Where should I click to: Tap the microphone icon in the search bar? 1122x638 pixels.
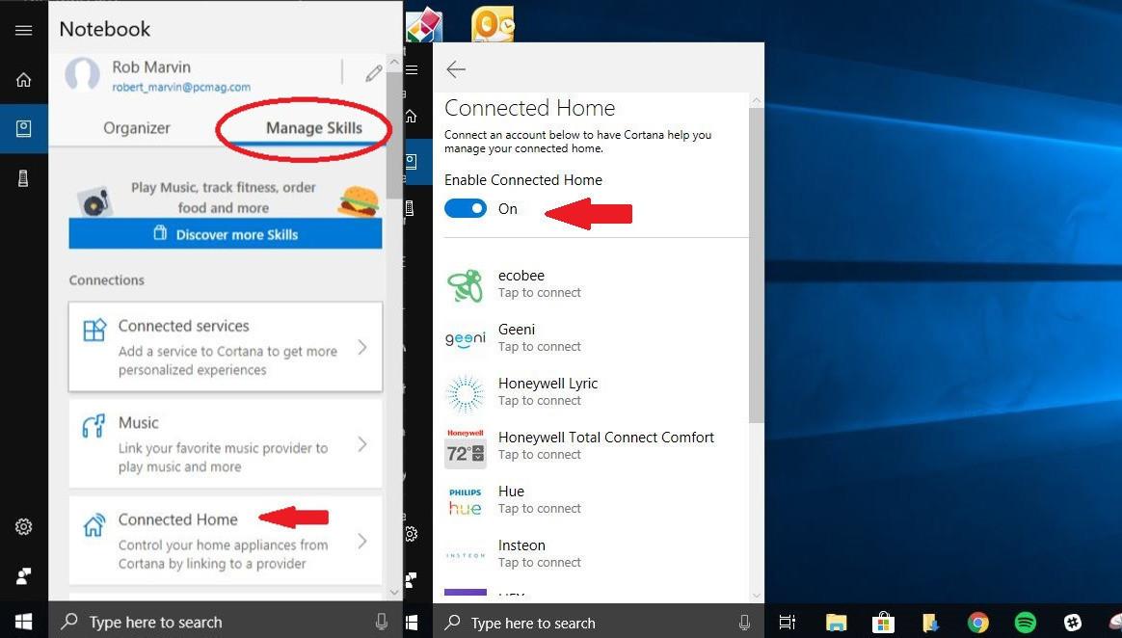(x=382, y=622)
